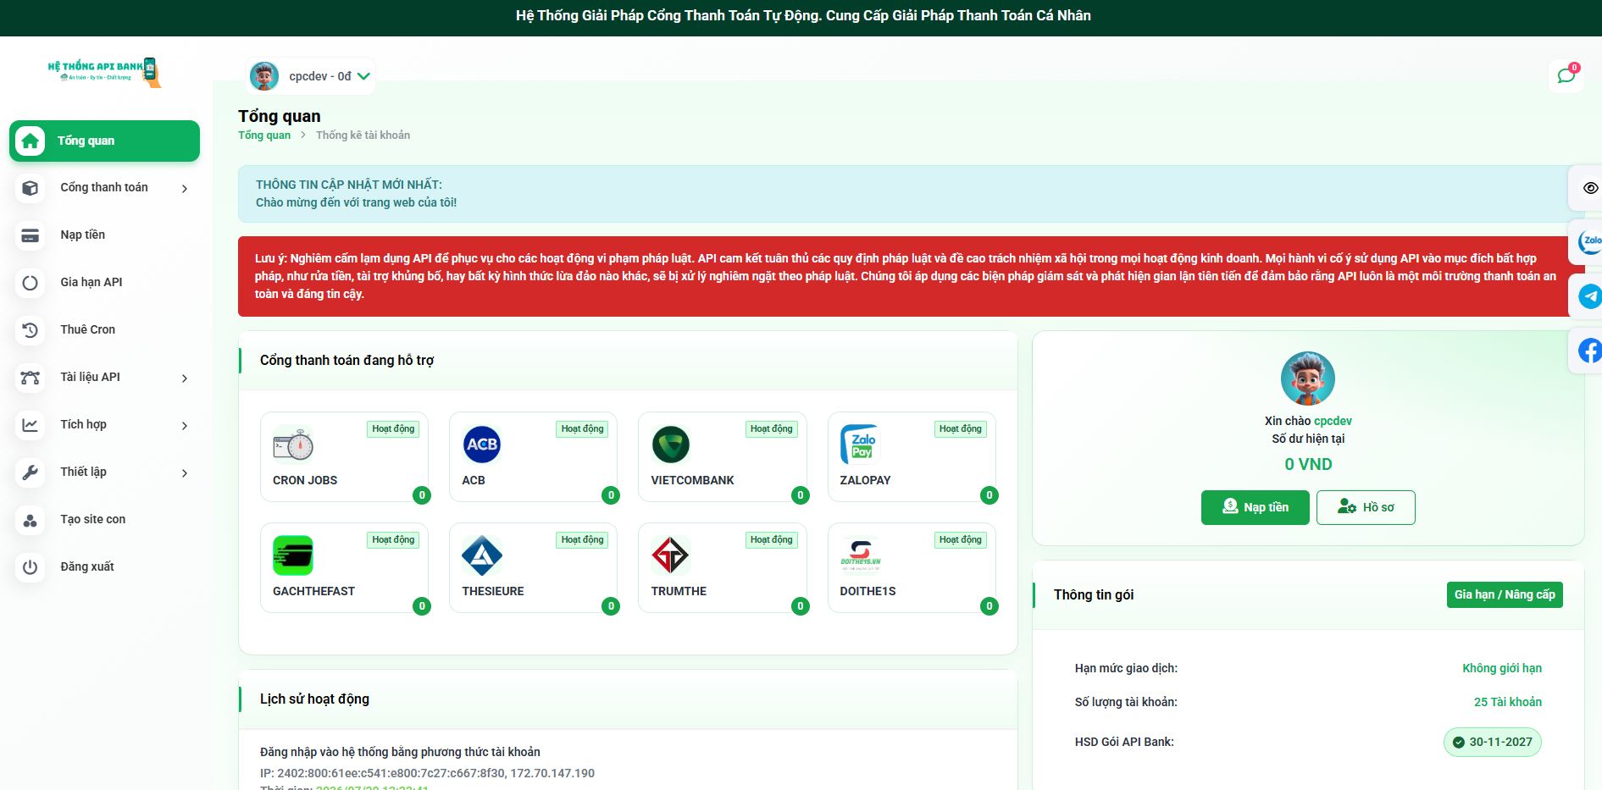Click the cpcdev username greeting link
Screen dimensions: 1602x790
1333,421
